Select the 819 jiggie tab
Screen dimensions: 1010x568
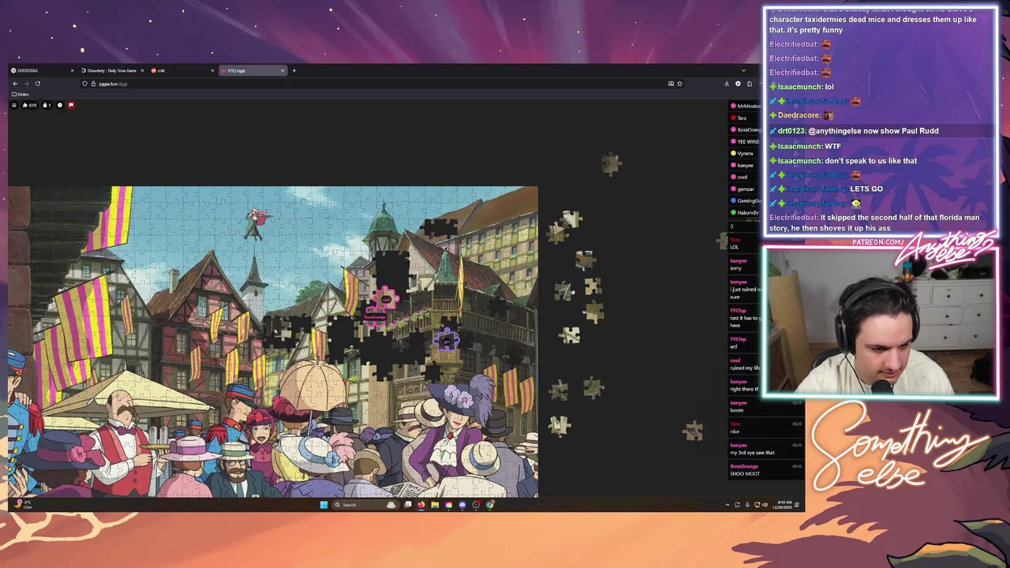(253, 70)
